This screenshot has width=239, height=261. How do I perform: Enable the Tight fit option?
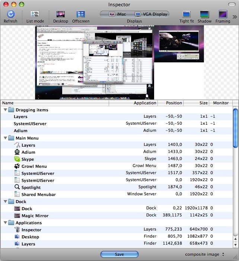click(187, 14)
